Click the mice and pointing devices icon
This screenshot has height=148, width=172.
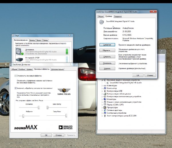click(x=105, y=102)
